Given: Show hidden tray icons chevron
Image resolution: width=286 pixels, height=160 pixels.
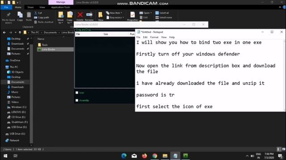Looking at the screenshot, I should [247, 156].
